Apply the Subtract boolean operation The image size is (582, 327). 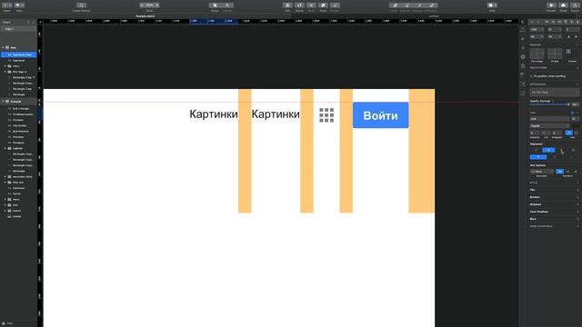tap(407, 5)
